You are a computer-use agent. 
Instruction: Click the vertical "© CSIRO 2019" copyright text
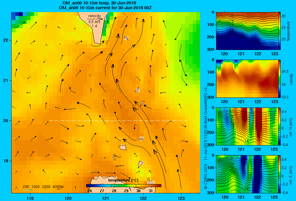(x=205, y=176)
